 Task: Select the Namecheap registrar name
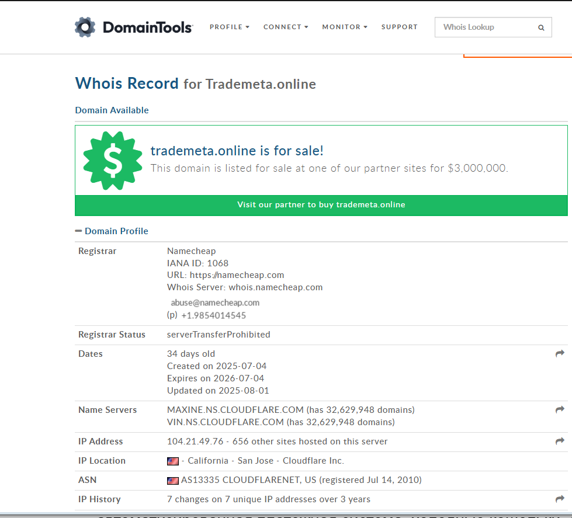click(192, 251)
